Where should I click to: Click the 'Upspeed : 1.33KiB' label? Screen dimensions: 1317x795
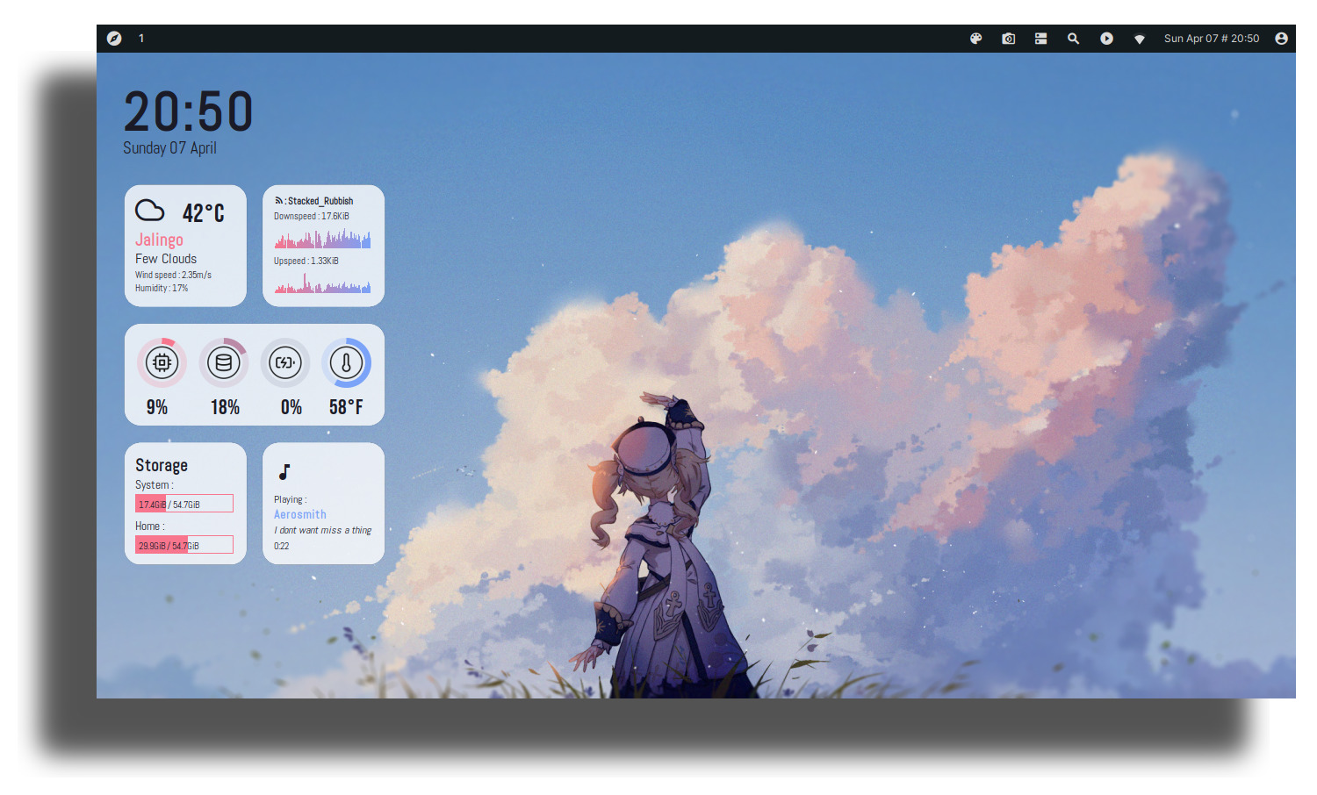(306, 261)
